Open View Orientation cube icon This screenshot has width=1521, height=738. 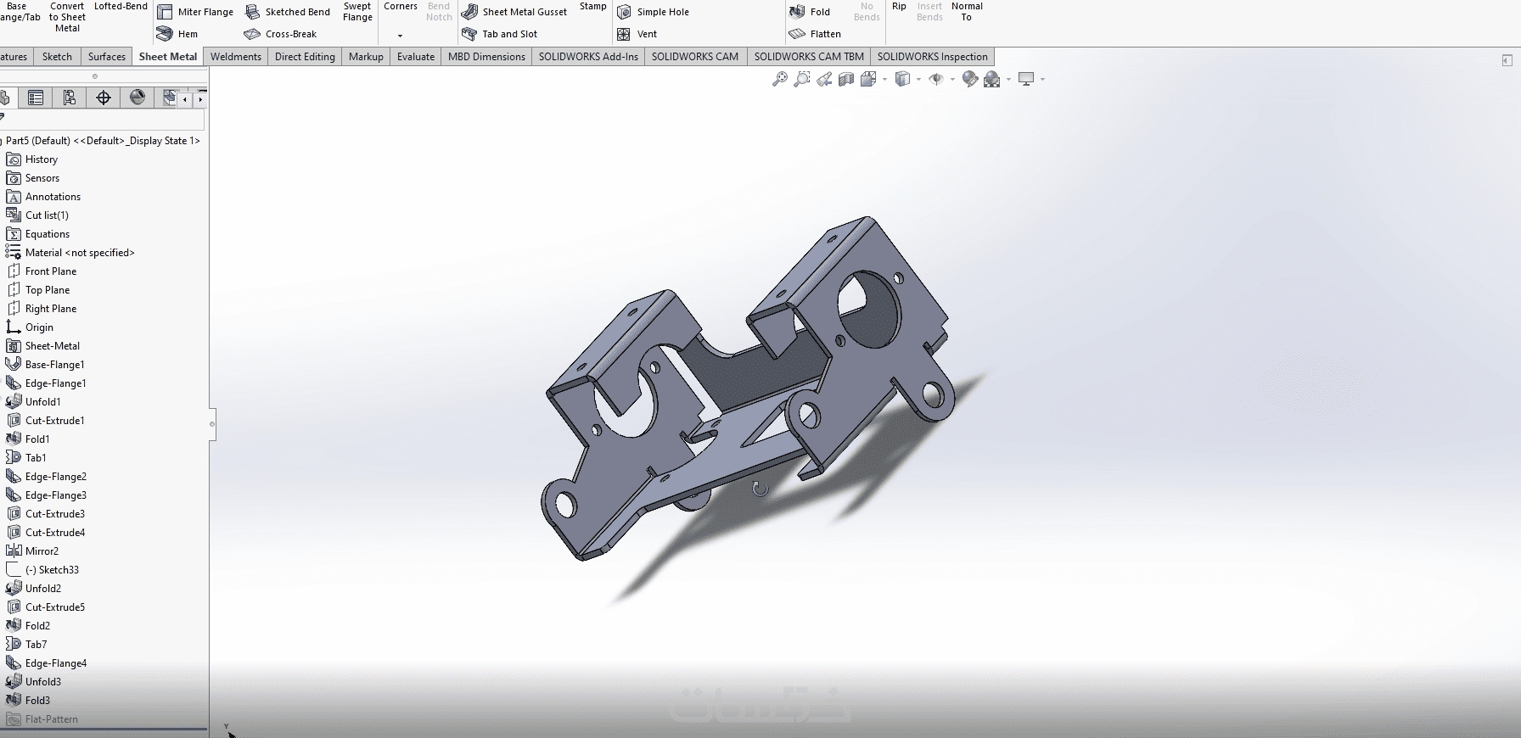point(868,79)
